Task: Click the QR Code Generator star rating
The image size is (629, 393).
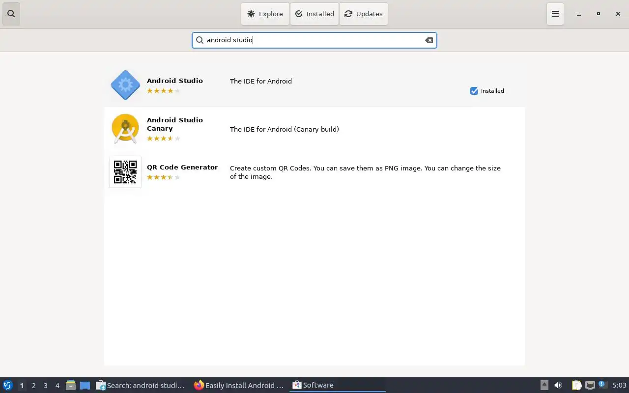Action: [x=164, y=177]
